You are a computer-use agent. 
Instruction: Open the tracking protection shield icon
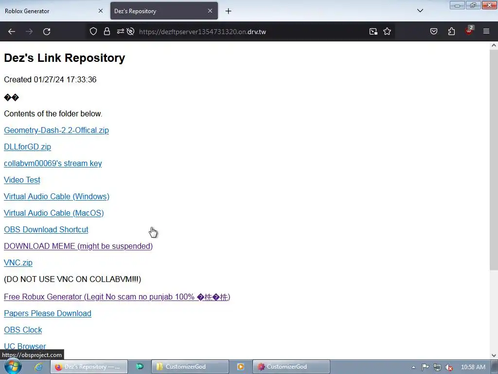(93, 32)
